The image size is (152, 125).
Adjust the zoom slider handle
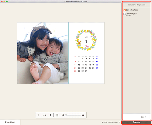(x=66, y=115)
